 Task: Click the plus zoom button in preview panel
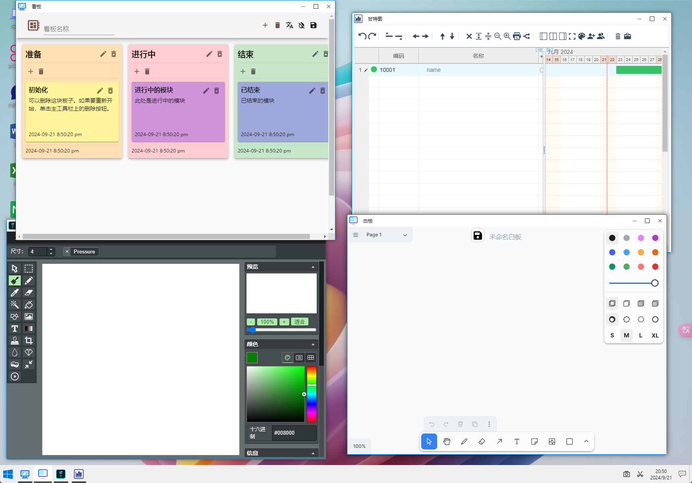tap(284, 322)
